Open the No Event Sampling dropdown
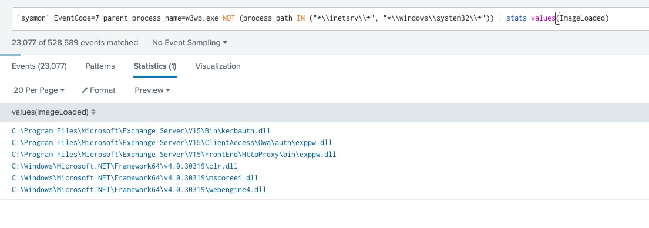Image resolution: width=649 pixels, height=228 pixels. point(190,43)
